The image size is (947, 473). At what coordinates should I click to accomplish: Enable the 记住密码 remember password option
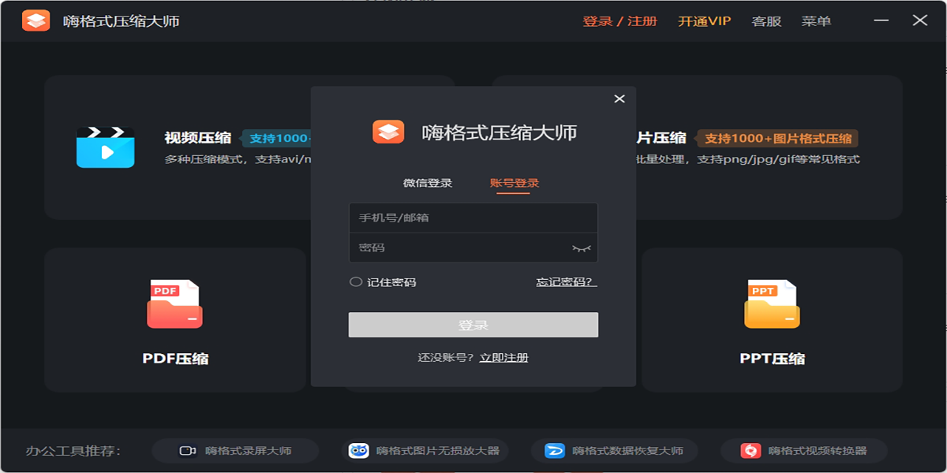coord(357,282)
